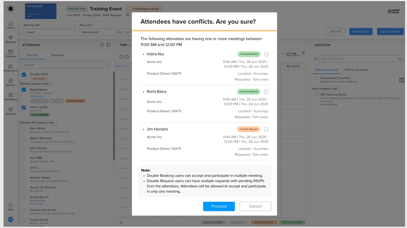407x228 pixels.
Task: Switch to the Offsite locations tab
Action: 356,70
